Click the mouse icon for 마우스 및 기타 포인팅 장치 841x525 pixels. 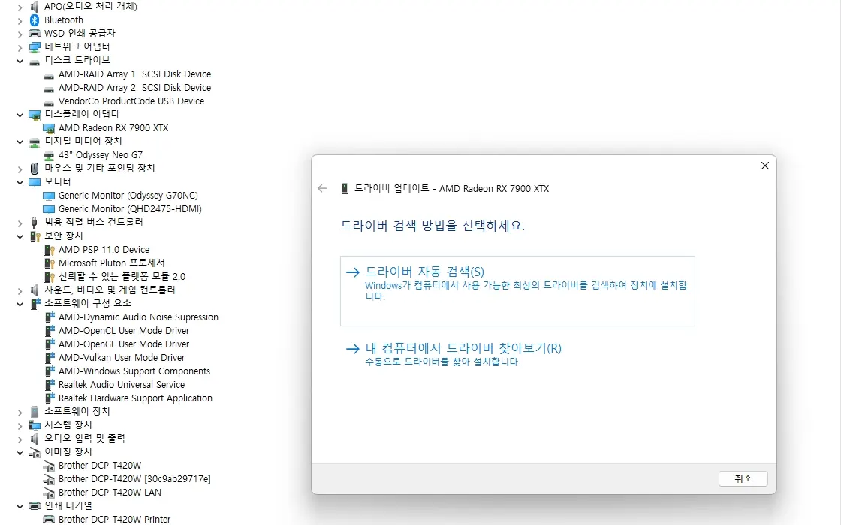click(x=35, y=169)
